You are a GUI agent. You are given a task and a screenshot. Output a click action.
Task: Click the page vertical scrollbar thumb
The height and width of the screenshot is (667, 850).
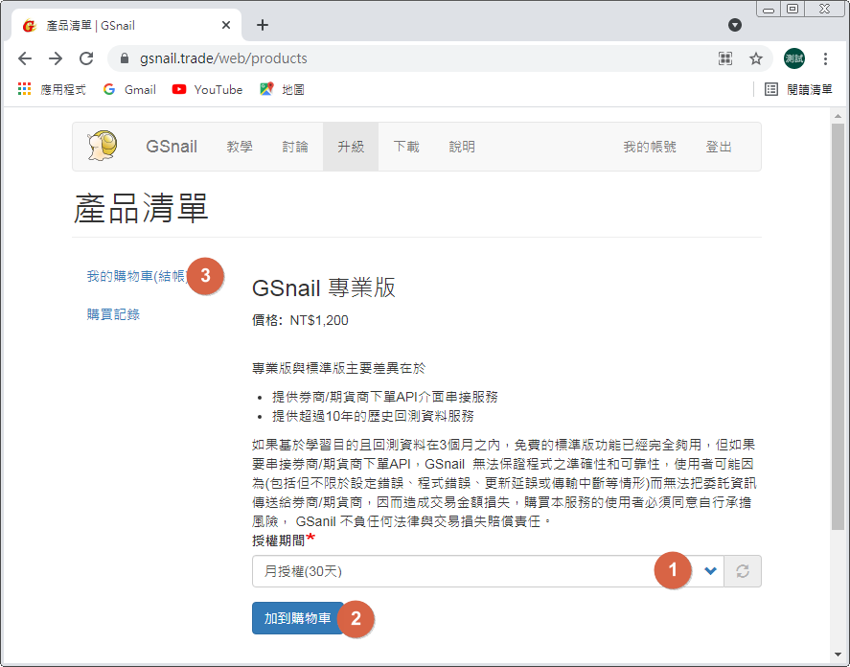839,327
